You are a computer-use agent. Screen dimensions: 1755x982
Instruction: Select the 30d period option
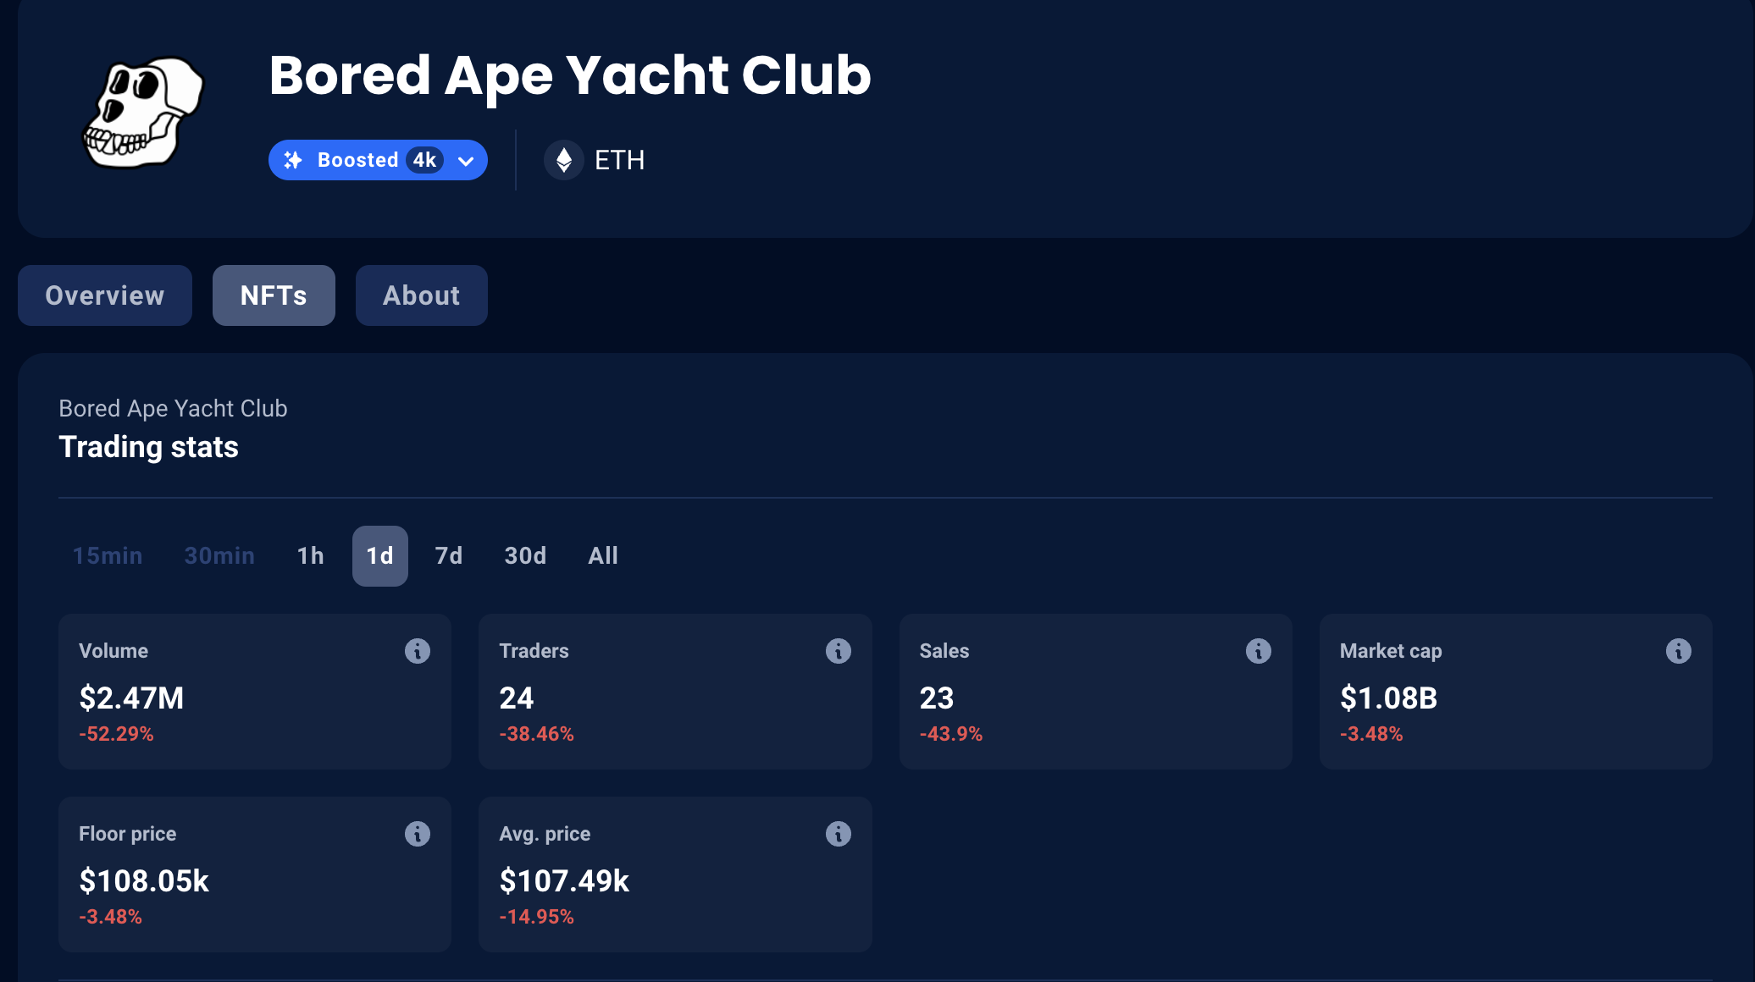coord(524,555)
